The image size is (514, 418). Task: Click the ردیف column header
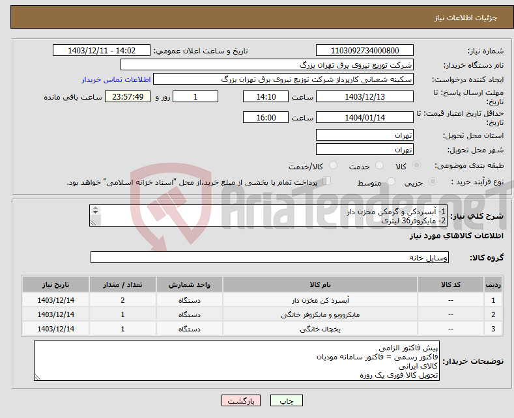(x=493, y=285)
